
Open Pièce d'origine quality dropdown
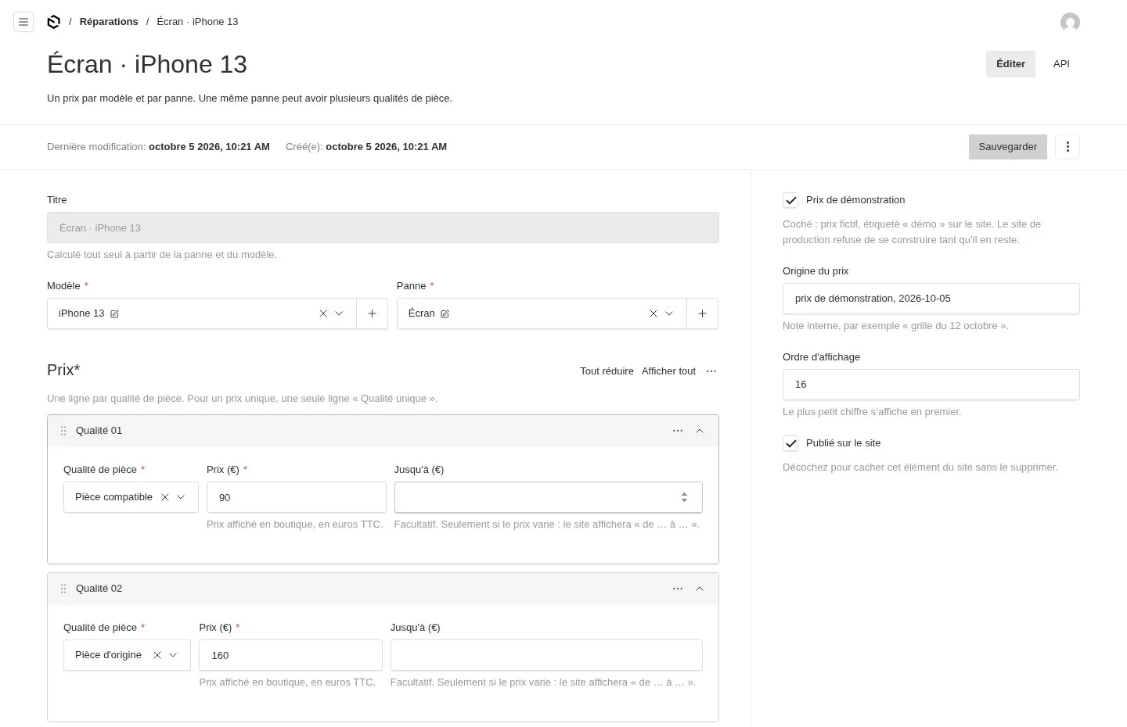click(x=173, y=655)
